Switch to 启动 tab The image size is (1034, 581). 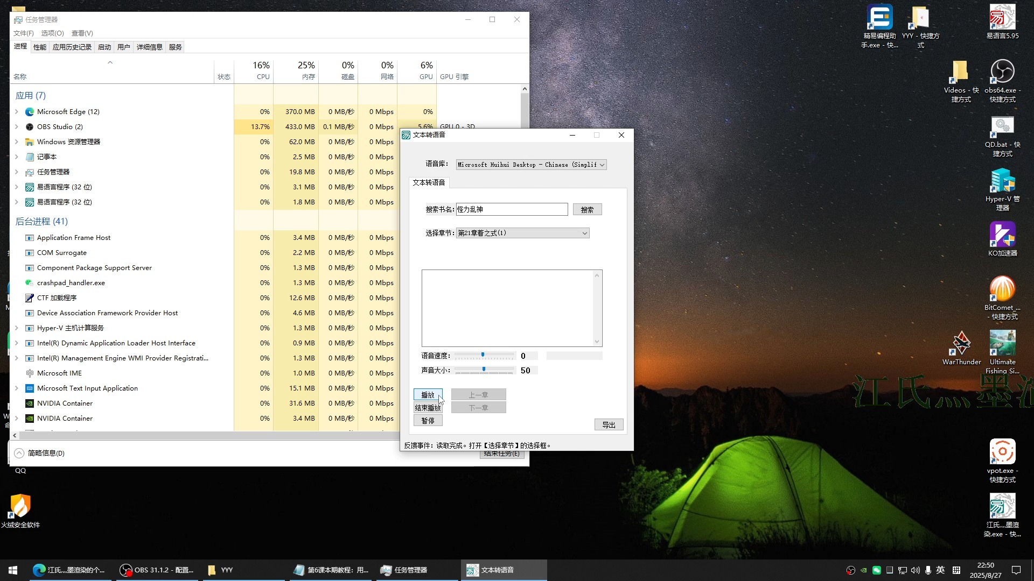pos(104,47)
